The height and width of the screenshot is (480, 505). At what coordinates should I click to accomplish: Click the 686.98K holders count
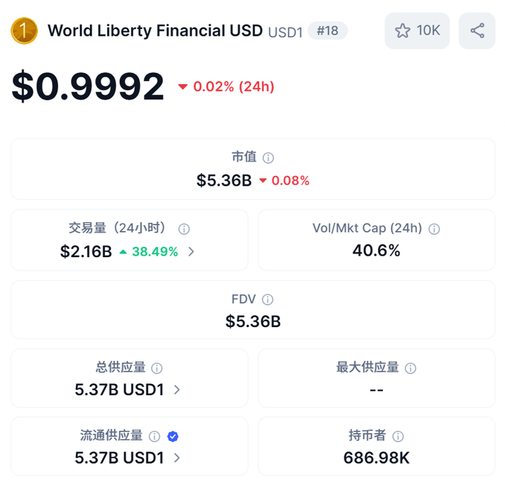tap(376, 458)
